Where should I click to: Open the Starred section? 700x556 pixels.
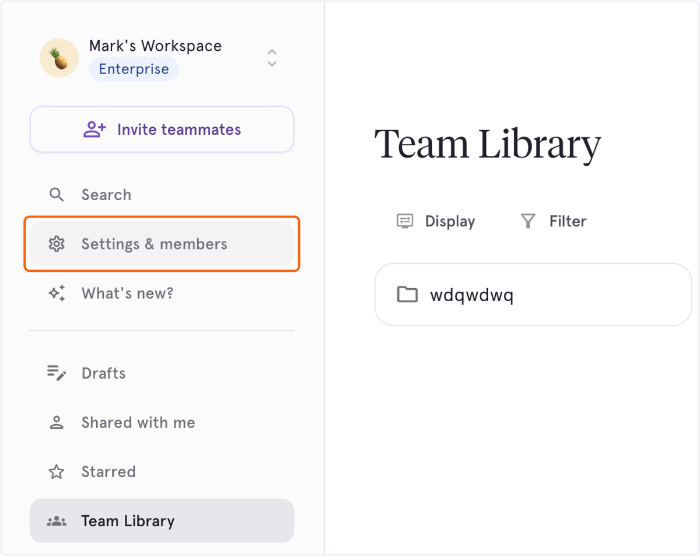point(162,471)
